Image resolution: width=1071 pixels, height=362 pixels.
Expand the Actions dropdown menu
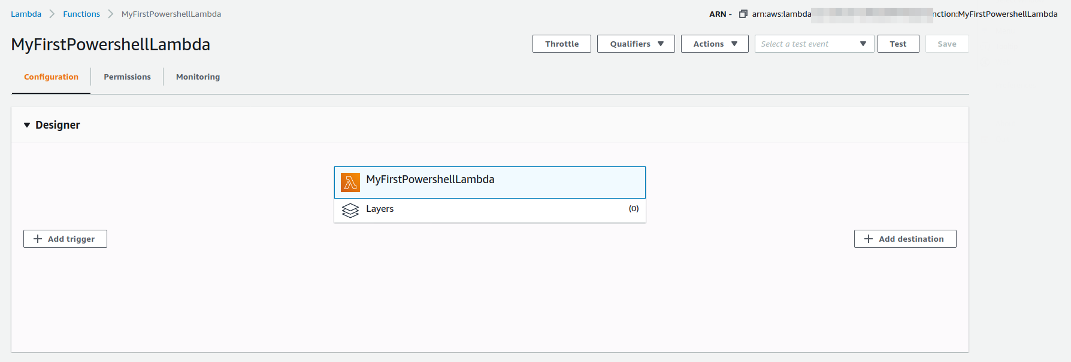[714, 44]
